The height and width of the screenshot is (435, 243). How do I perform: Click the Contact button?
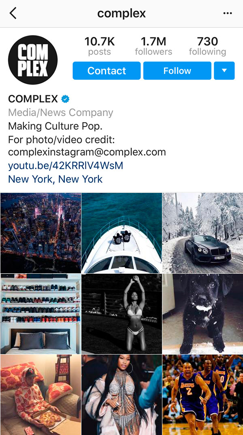coord(107,70)
